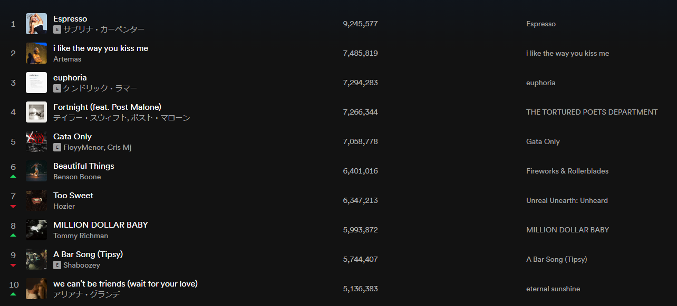Click the explicit badge under euphoria
Viewport: 677px width, 306px height.
point(57,88)
